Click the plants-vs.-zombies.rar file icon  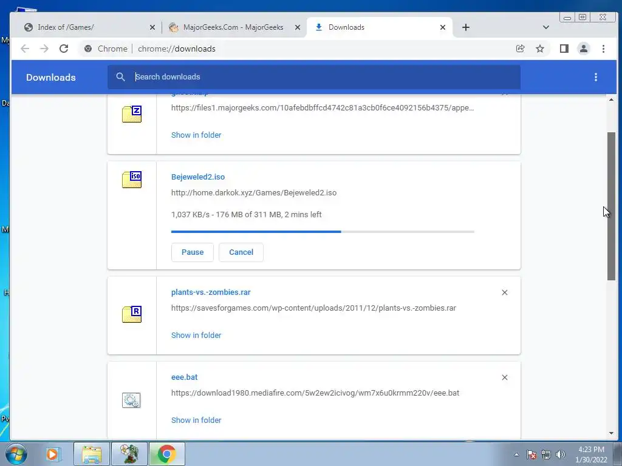click(x=132, y=314)
